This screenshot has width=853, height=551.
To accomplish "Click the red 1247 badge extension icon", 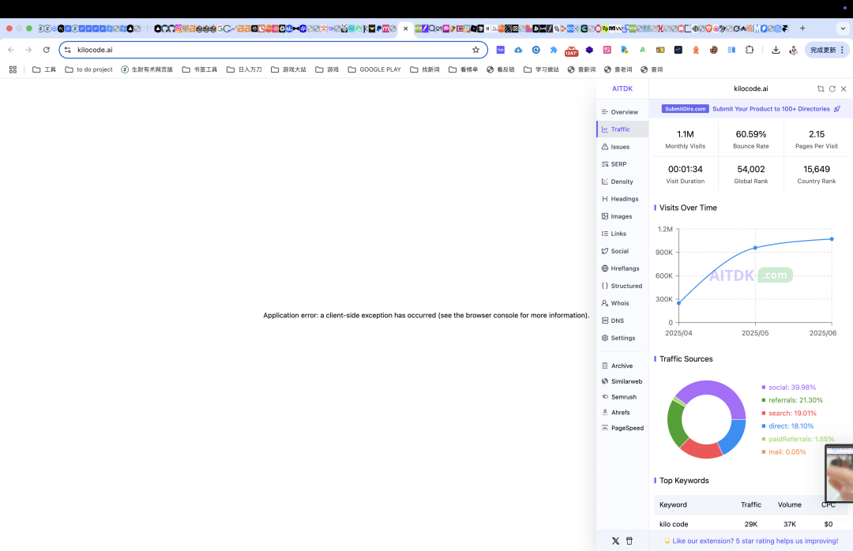I will [x=571, y=51].
